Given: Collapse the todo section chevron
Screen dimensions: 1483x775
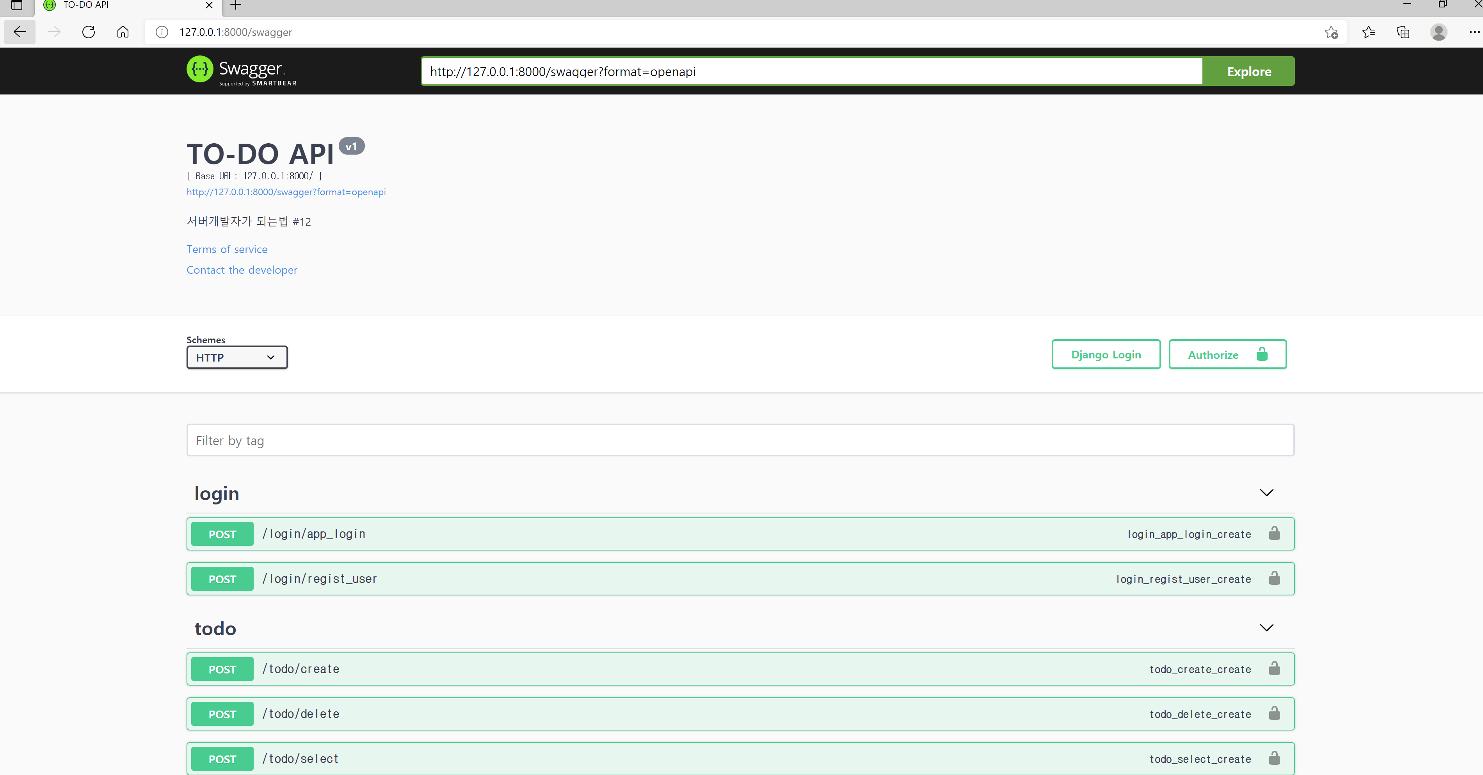Looking at the screenshot, I should [1266, 627].
